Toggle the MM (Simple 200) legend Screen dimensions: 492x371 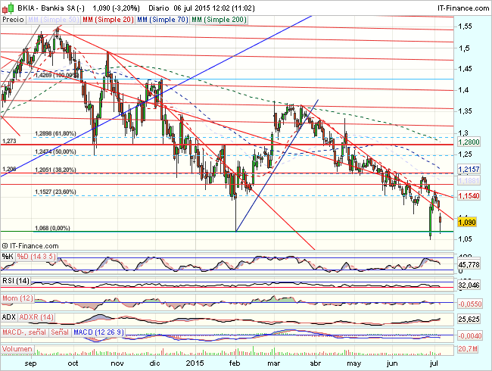(x=219, y=20)
